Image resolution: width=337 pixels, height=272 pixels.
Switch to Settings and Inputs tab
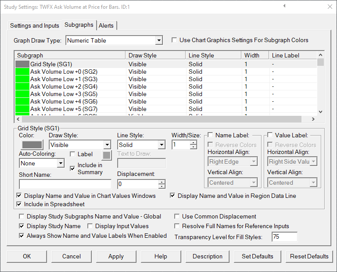pyautogui.click(x=35, y=25)
